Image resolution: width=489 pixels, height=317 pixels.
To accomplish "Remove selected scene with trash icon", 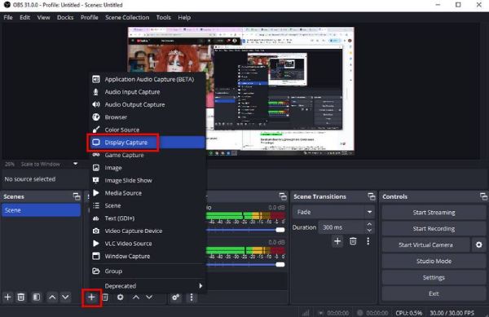I will [21, 297].
